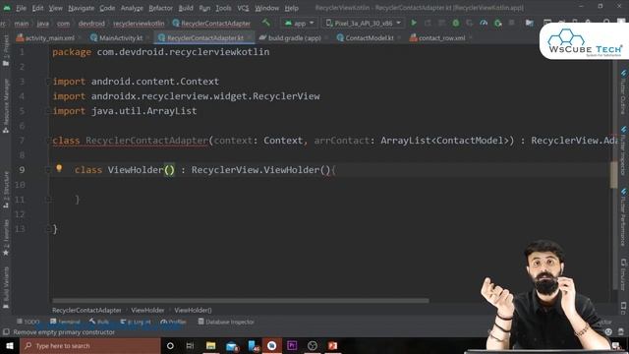Click the tool windows toggle icon in the status bar

(6, 332)
